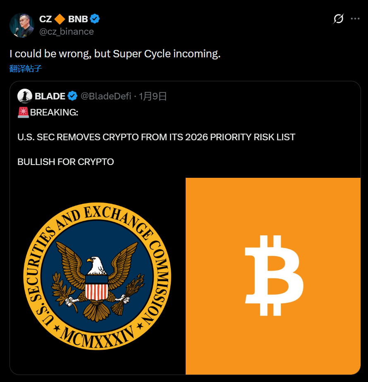Click the BLADE account name
Screen dimensions: 368x382
click(x=50, y=96)
